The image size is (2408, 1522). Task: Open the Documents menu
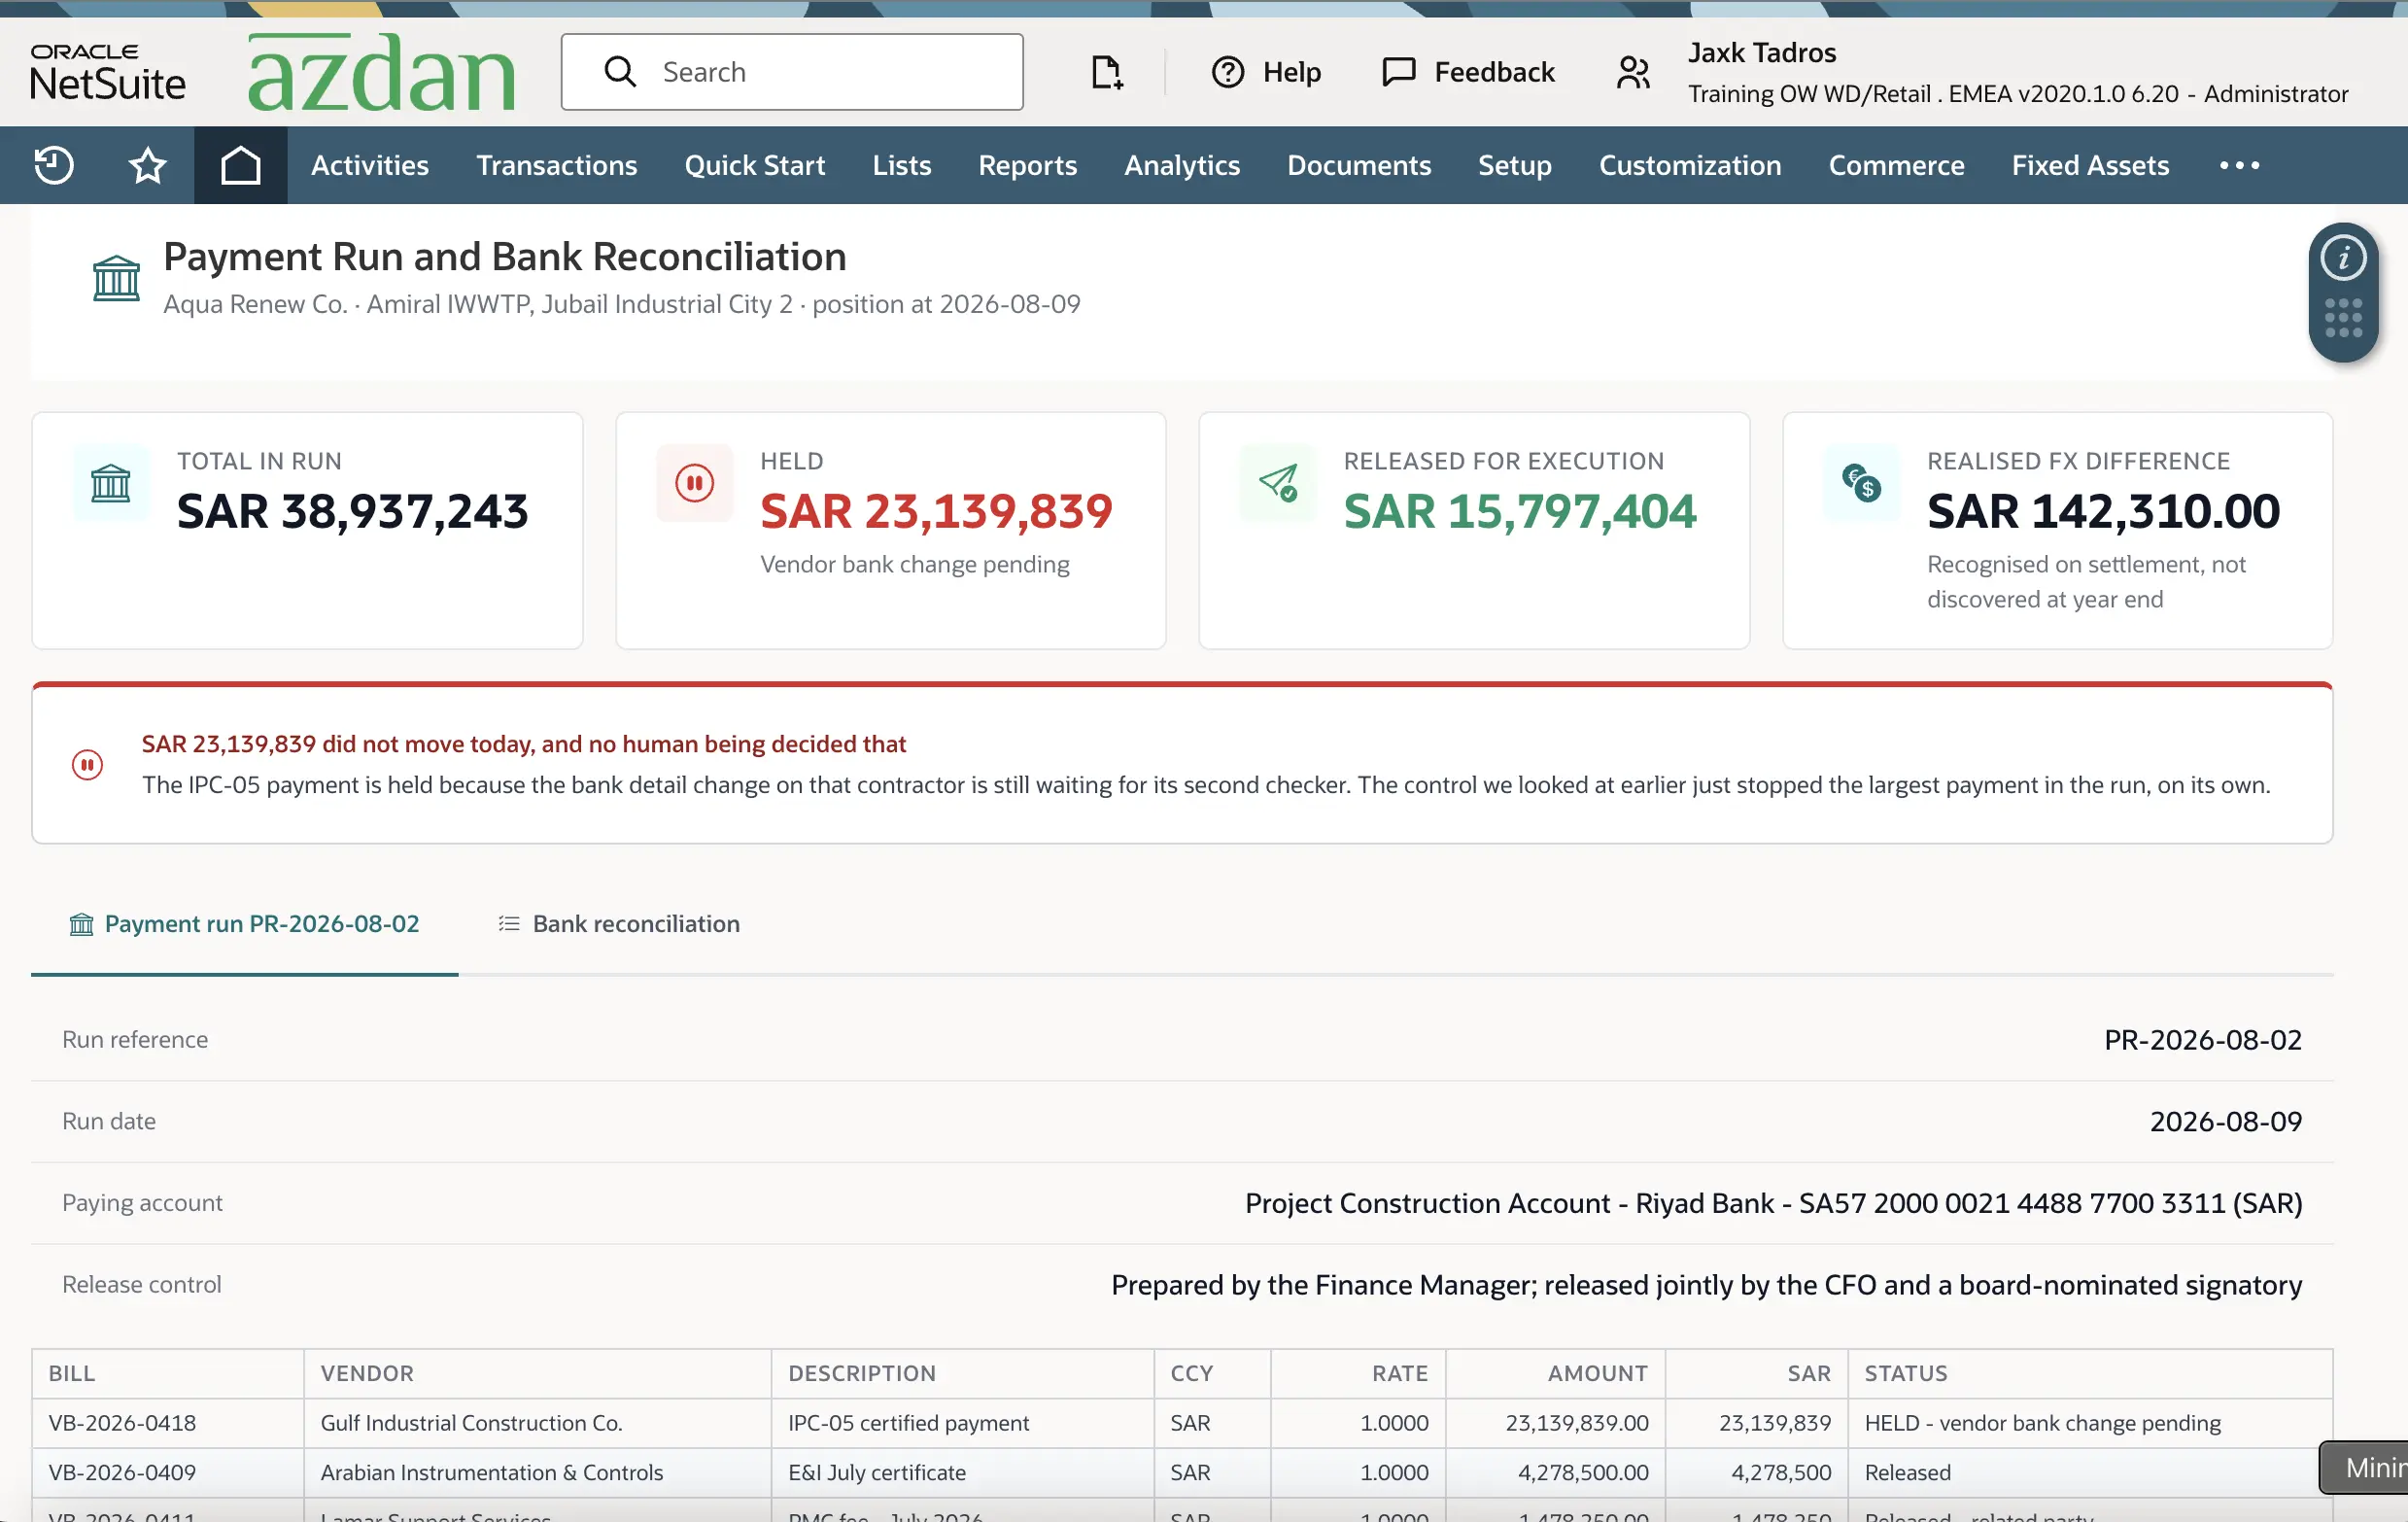pos(1359,165)
